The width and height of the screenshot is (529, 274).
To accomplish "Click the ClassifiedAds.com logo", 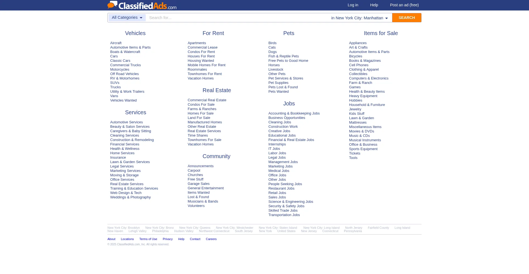I will click(x=142, y=5).
